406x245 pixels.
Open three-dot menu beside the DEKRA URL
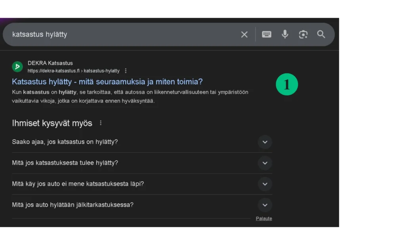(126, 71)
